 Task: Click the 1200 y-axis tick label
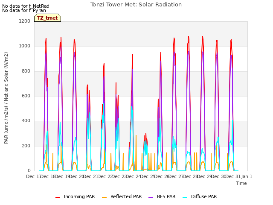(x=25, y=21)
